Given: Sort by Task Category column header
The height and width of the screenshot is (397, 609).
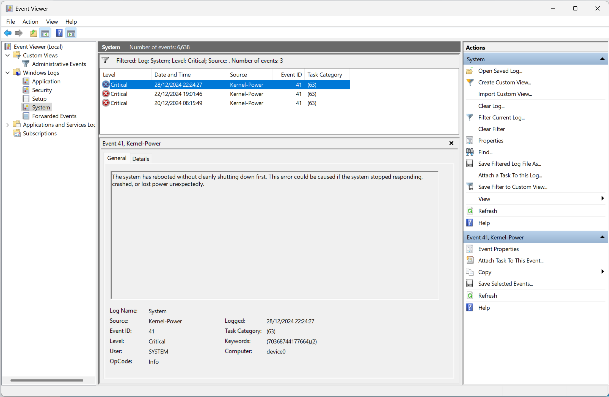Looking at the screenshot, I should (x=327, y=75).
